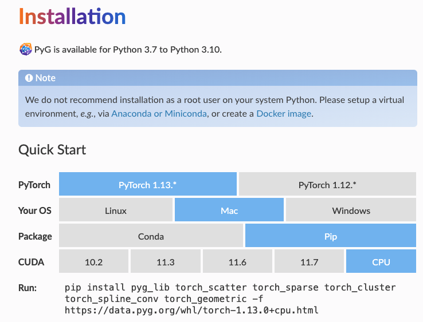Click the data.pyg.org wheel URL text

[x=191, y=310]
